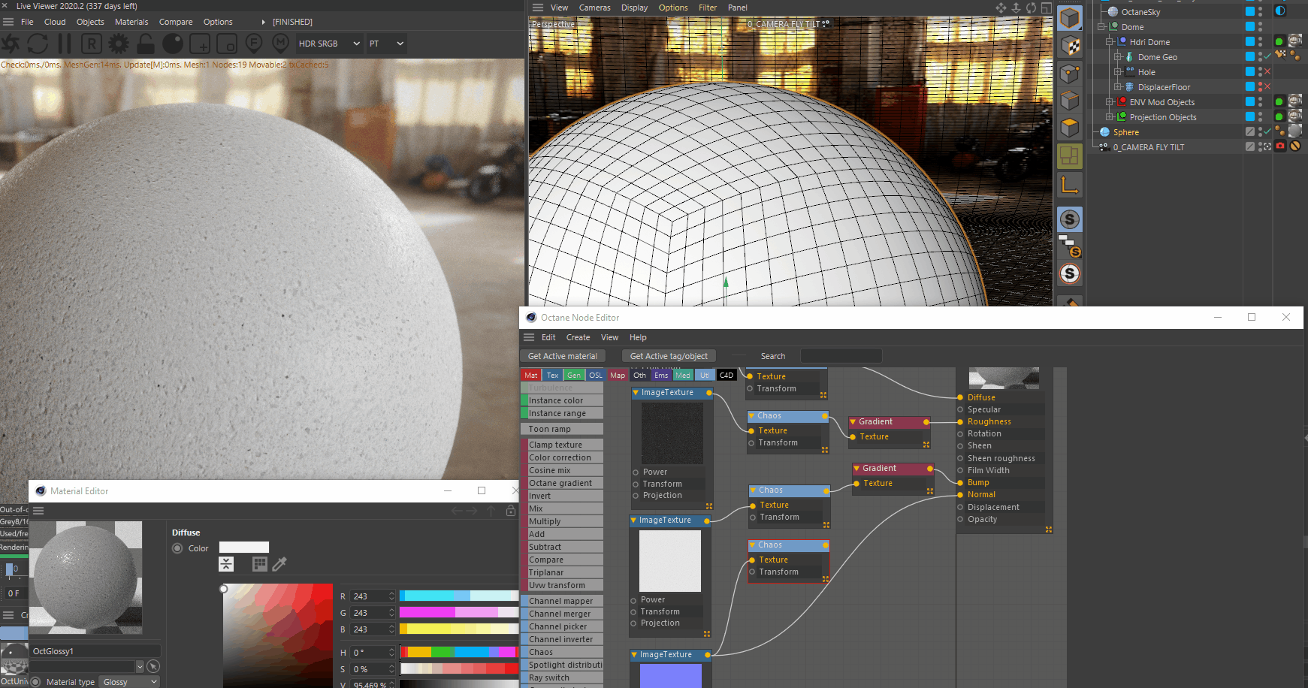Collapse the Dome tree item
1308x688 pixels.
click(x=1101, y=27)
